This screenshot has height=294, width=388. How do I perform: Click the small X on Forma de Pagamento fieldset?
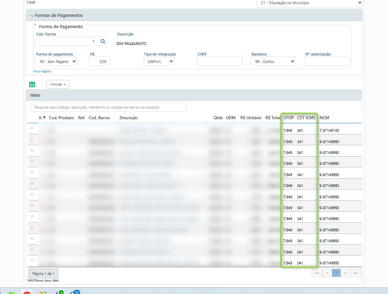(x=35, y=25)
